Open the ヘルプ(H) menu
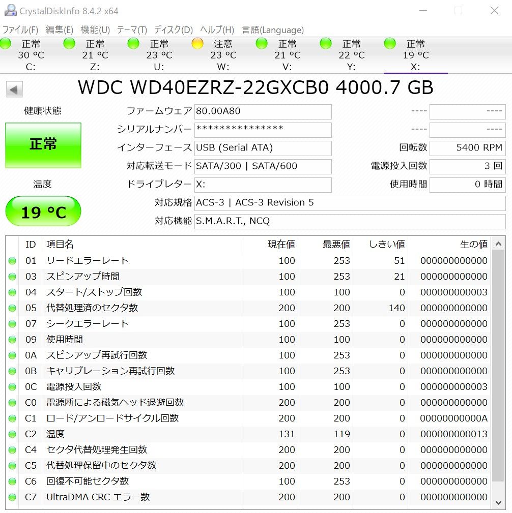The width and height of the screenshot is (512, 513). click(217, 30)
